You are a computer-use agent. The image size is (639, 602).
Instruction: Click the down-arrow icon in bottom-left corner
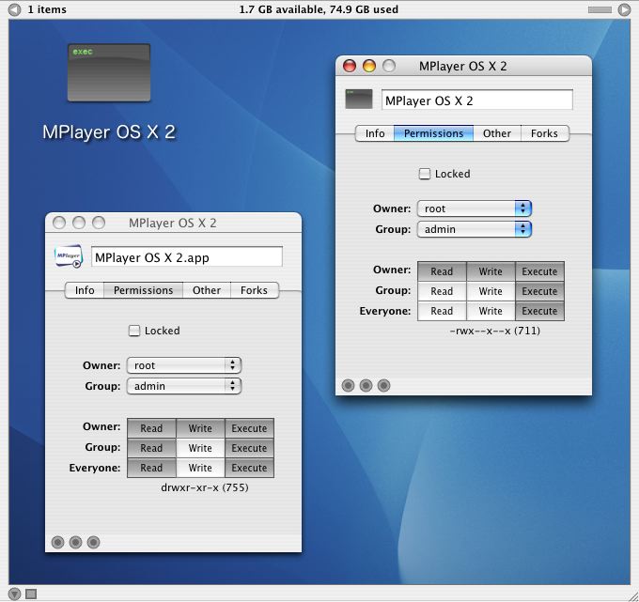tap(14, 594)
